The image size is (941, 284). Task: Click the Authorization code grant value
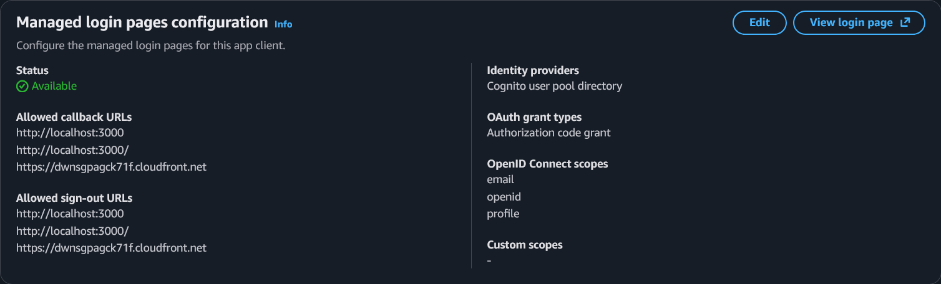549,133
